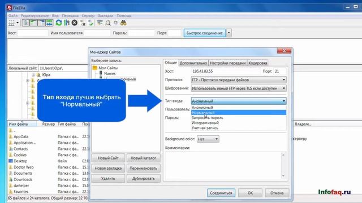Click the Комментарии text area
362x203 pixels.
tap(223, 166)
